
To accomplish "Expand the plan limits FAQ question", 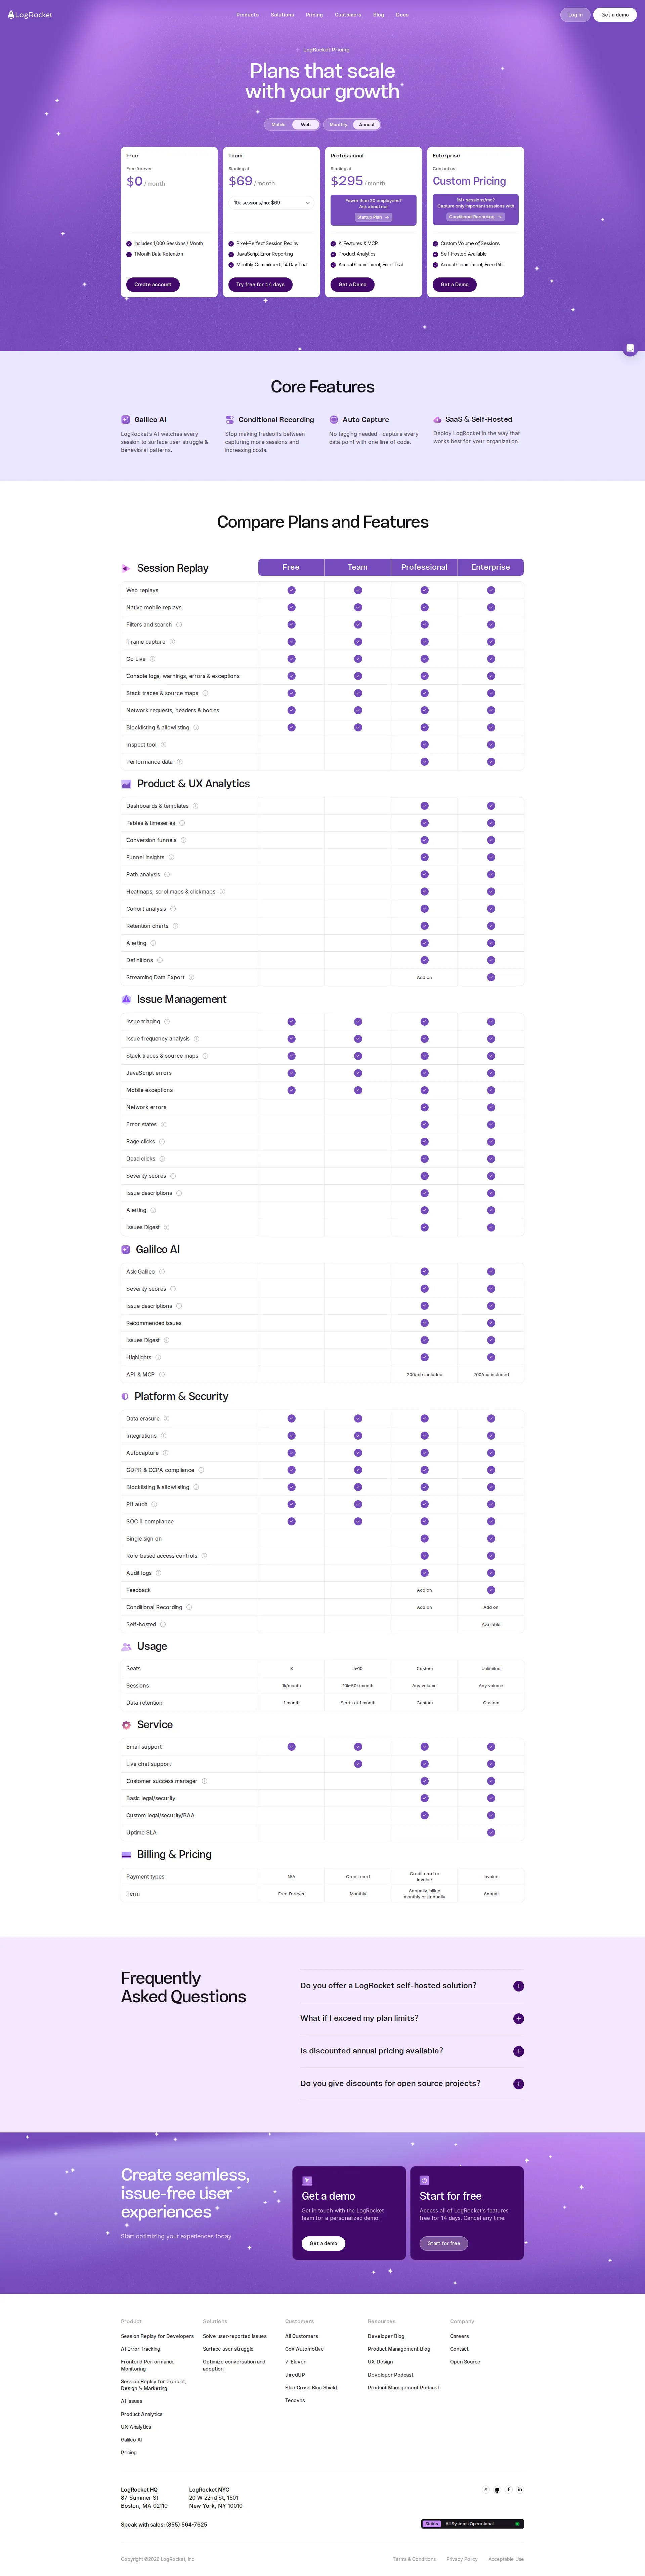I will click(x=518, y=2018).
